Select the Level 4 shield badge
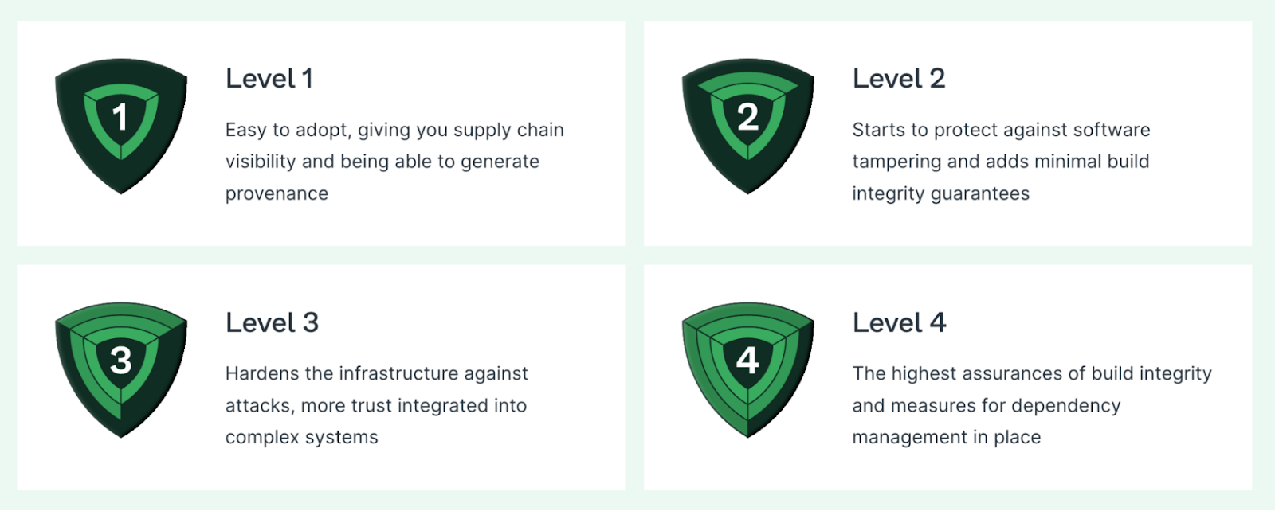This screenshot has height=511, width=1275. pyautogui.click(x=747, y=368)
